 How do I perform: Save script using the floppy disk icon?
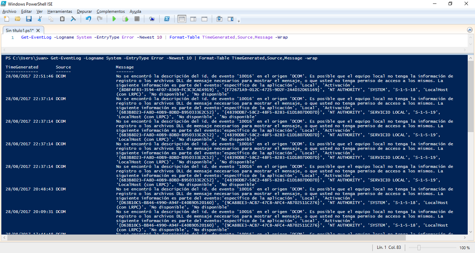tap(29, 19)
